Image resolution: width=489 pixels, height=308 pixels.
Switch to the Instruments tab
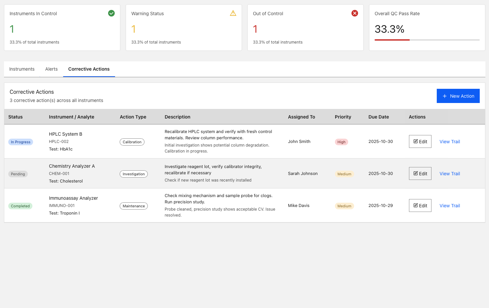click(22, 69)
